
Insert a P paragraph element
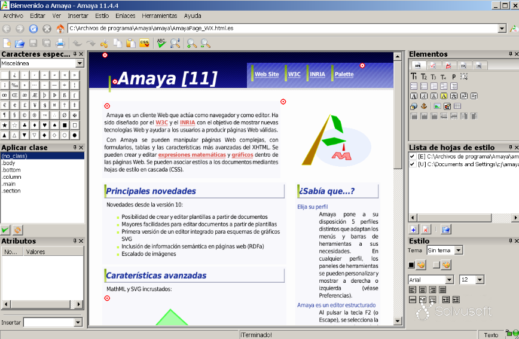point(454,77)
